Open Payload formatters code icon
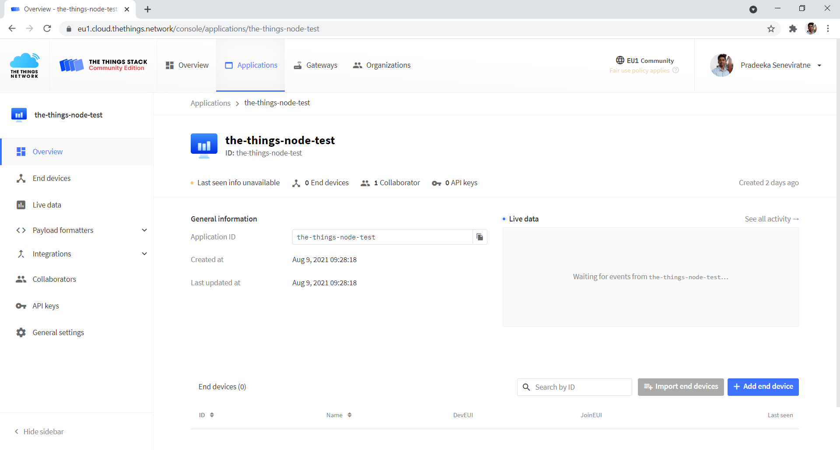Screen dimensions: 840x450 pos(21,230)
